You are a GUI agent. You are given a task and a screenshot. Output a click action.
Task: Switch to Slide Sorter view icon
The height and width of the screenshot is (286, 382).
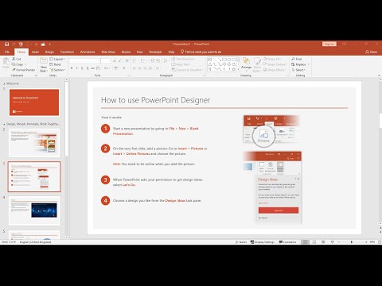(x=314, y=242)
